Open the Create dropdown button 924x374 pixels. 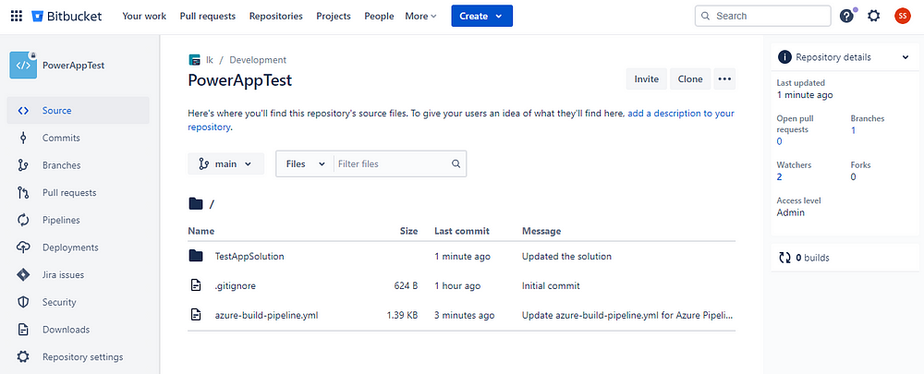pos(481,16)
